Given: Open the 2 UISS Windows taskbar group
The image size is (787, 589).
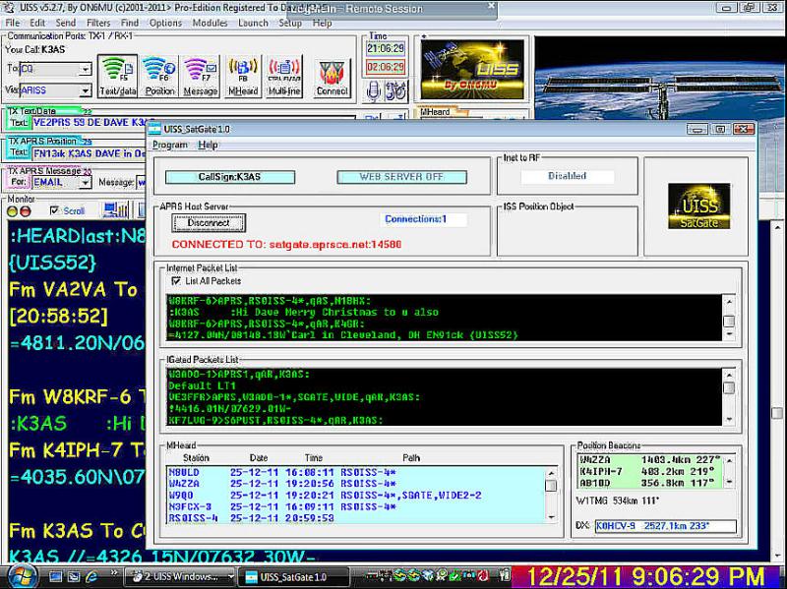Looking at the screenshot, I should coord(180,577).
